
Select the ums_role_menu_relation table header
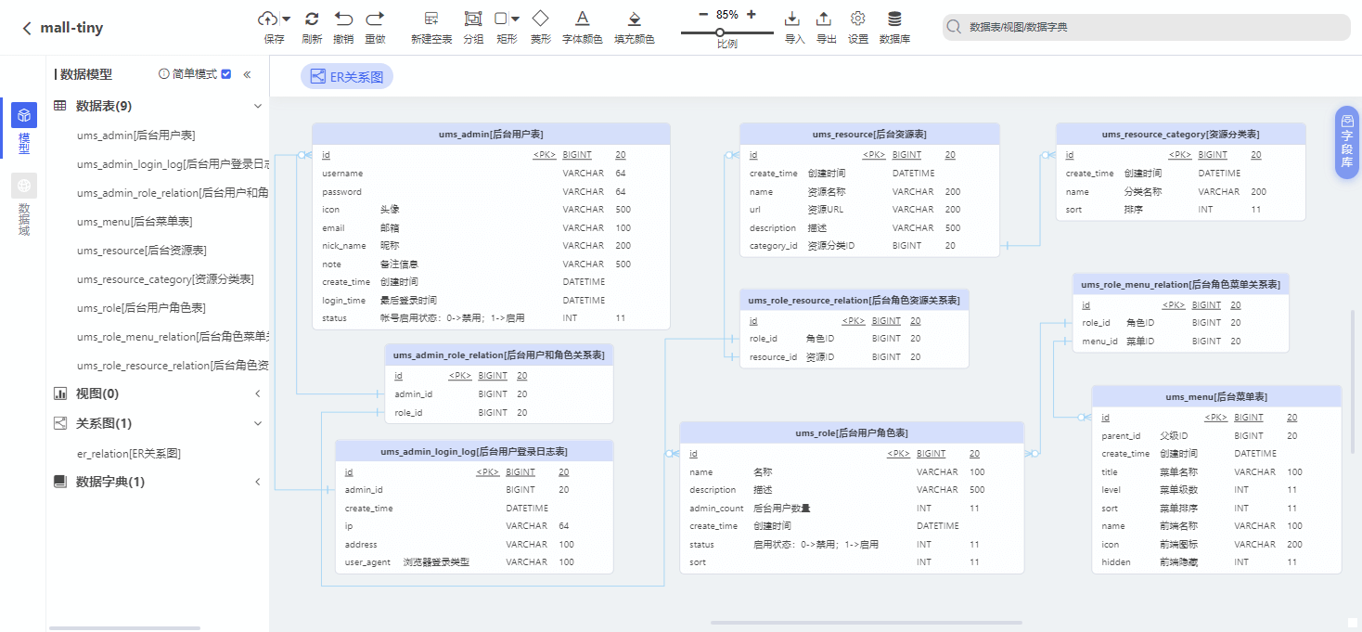[x=1180, y=284]
